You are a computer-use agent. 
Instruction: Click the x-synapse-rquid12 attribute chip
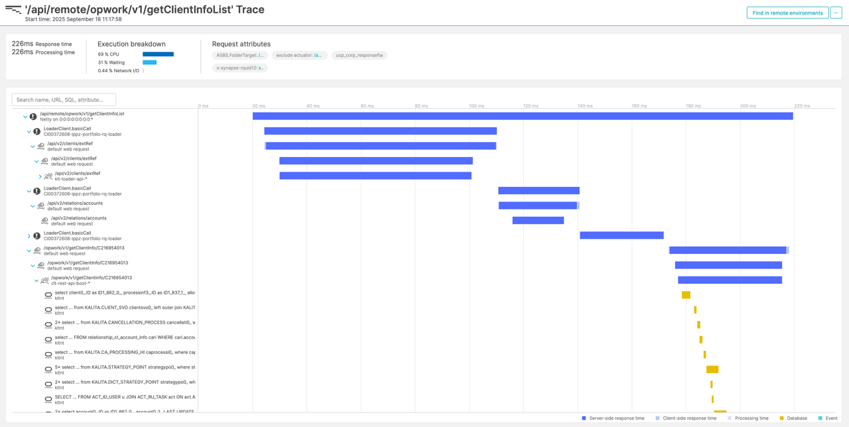pyautogui.click(x=240, y=68)
